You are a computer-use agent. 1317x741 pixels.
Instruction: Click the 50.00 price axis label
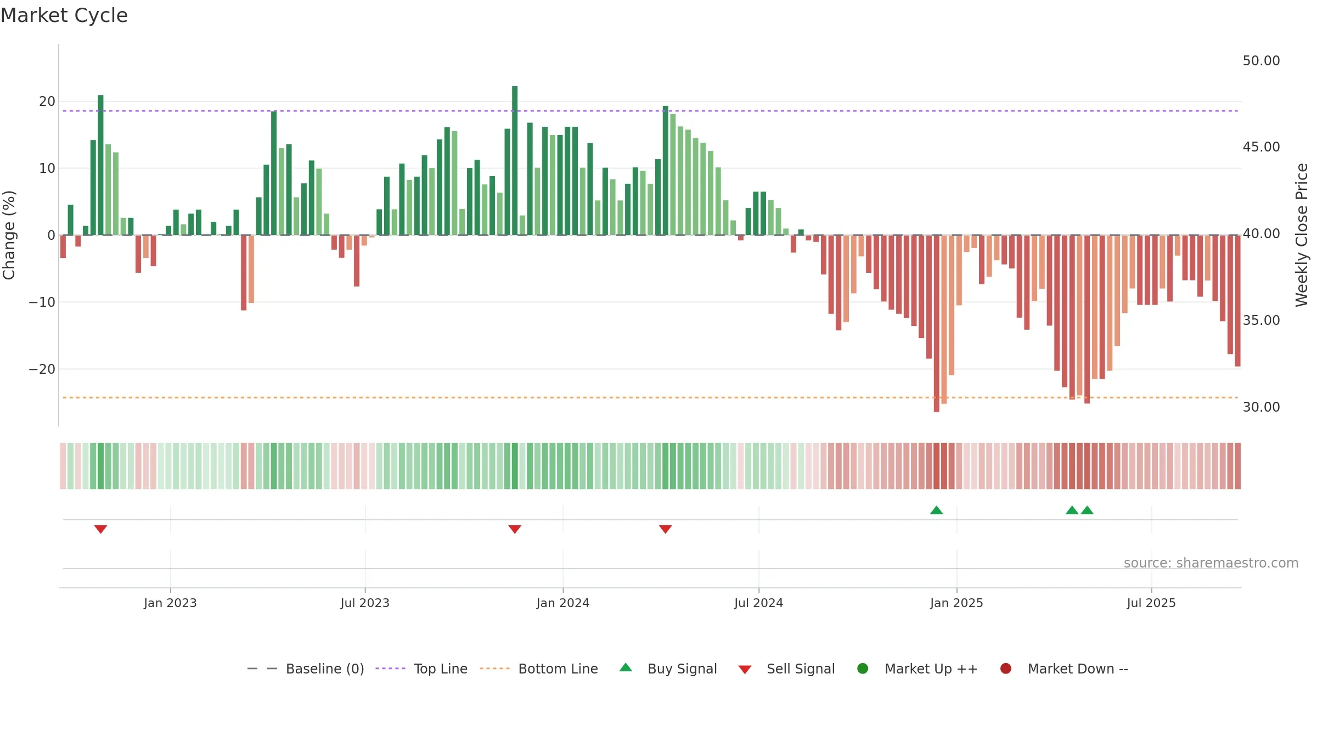(1261, 60)
